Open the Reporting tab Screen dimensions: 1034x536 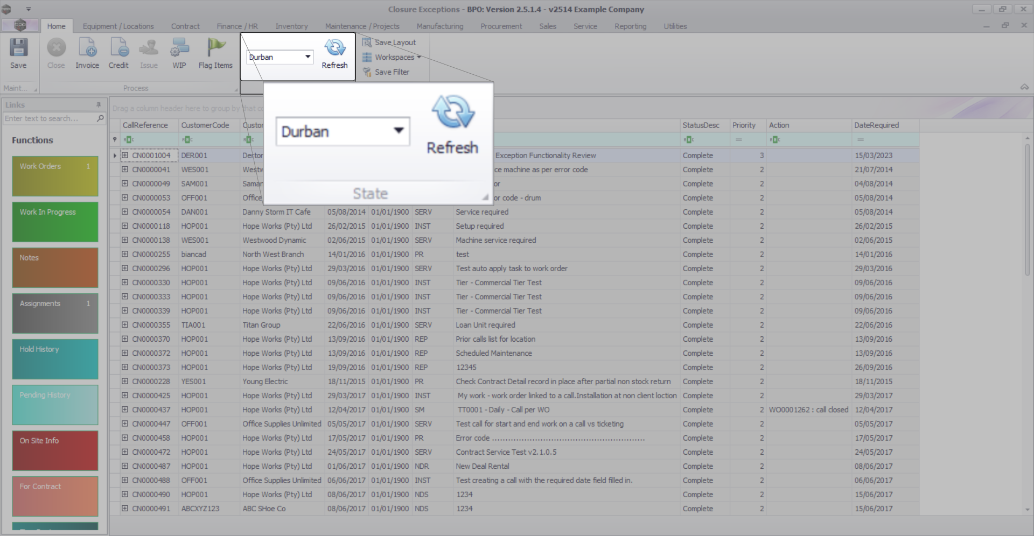[x=630, y=26]
